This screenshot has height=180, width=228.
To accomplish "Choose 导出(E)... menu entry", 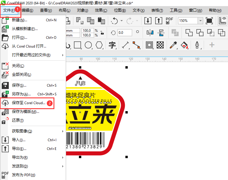I will click(x=33, y=149).
